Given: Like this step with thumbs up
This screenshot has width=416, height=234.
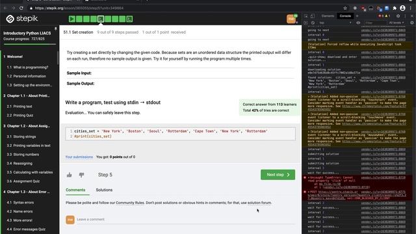Looking at the screenshot, I should coord(70,175).
